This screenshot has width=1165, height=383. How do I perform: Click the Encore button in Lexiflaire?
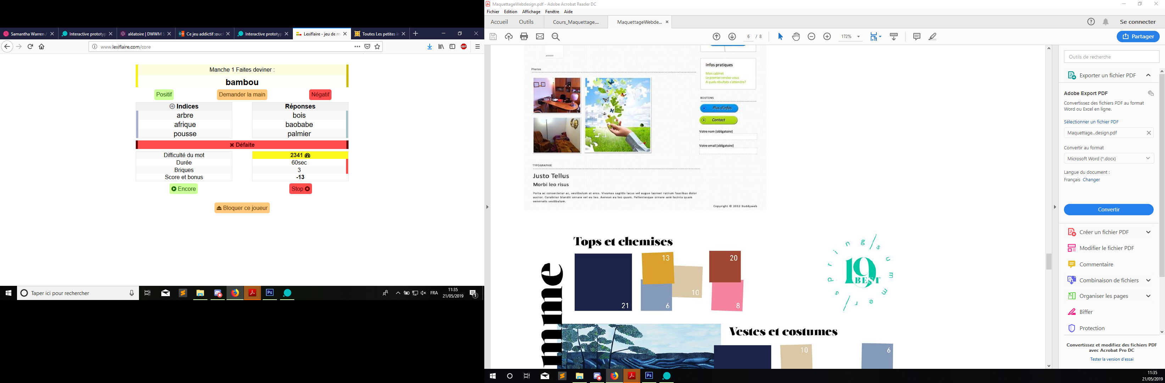pyautogui.click(x=184, y=189)
